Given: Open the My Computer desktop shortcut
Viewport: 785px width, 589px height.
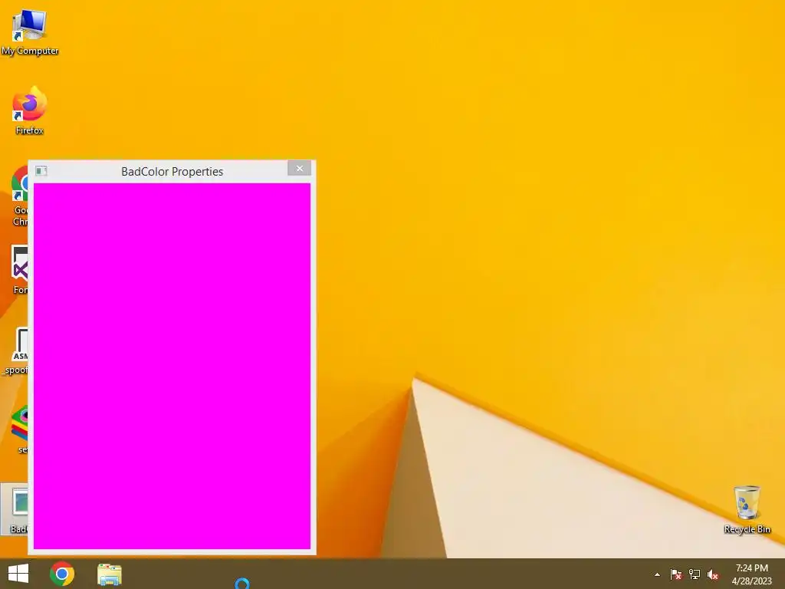Looking at the screenshot, I should click(30, 32).
